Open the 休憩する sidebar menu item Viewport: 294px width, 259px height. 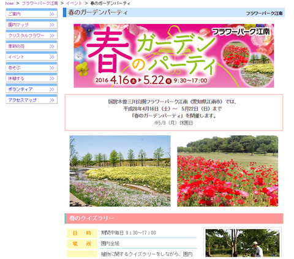31,78
